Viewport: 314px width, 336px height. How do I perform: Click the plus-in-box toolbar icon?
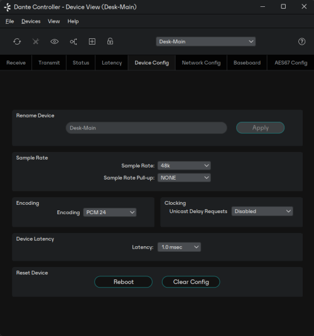click(92, 41)
